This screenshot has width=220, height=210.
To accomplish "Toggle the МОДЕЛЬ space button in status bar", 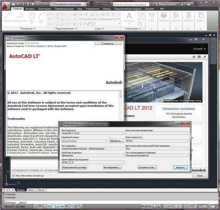I will [146, 206].
